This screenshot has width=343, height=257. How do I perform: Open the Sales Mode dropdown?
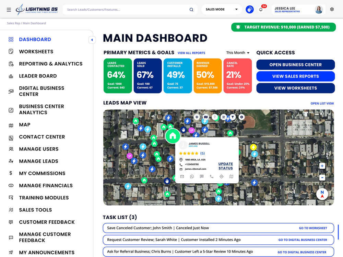click(221, 9)
